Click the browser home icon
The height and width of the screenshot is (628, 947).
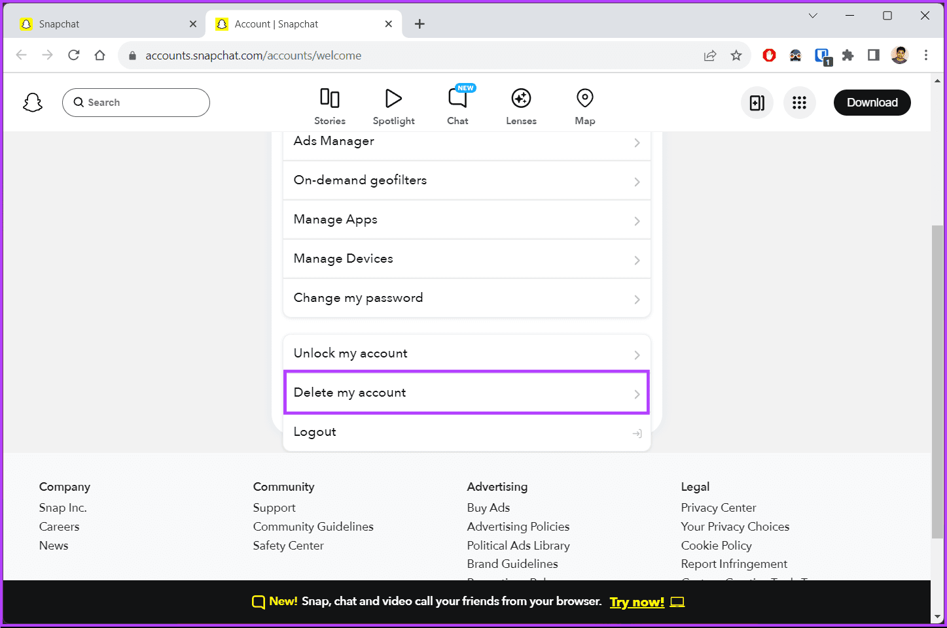pos(99,56)
